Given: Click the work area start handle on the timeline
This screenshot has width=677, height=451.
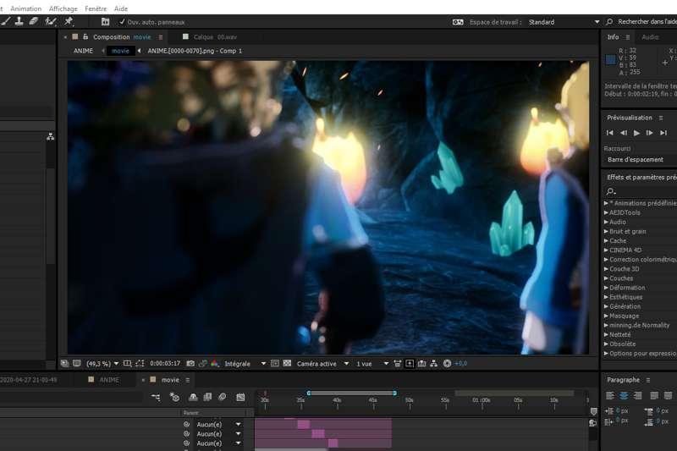Looking at the screenshot, I should pos(309,393).
